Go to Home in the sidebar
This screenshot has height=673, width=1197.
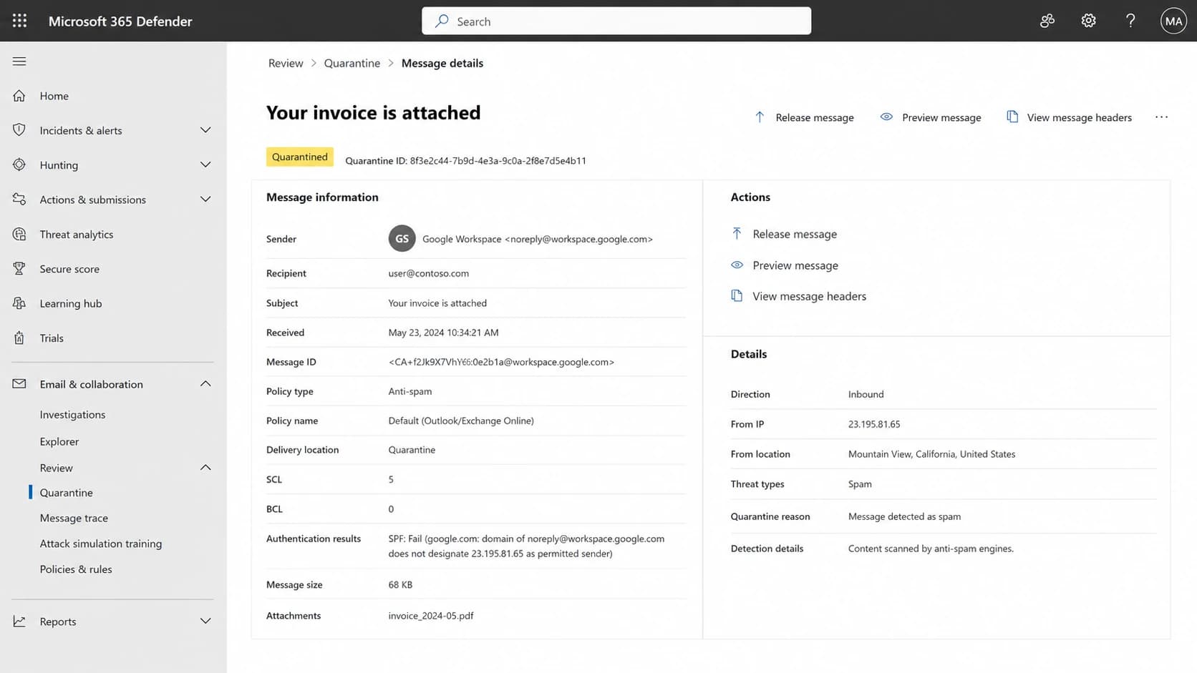click(54, 96)
